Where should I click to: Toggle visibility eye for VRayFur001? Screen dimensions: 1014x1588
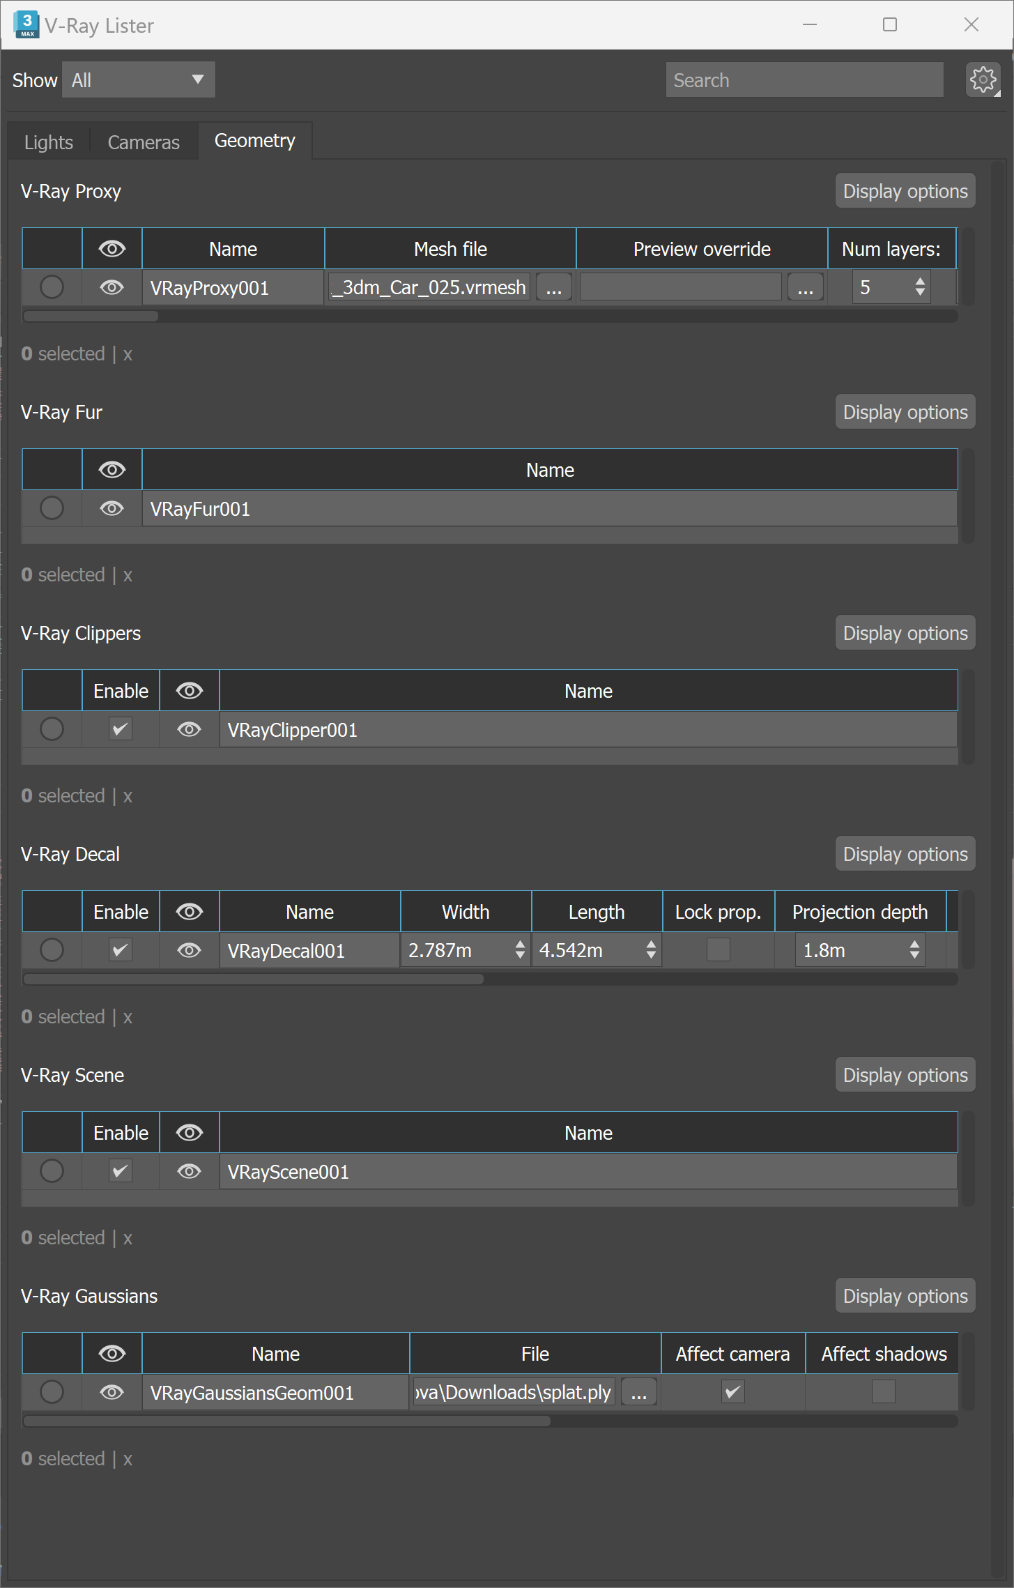pos(112,508)
